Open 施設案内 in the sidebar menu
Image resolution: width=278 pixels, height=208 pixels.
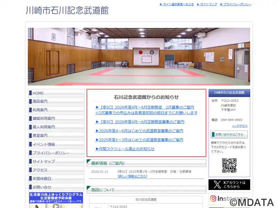56,101
